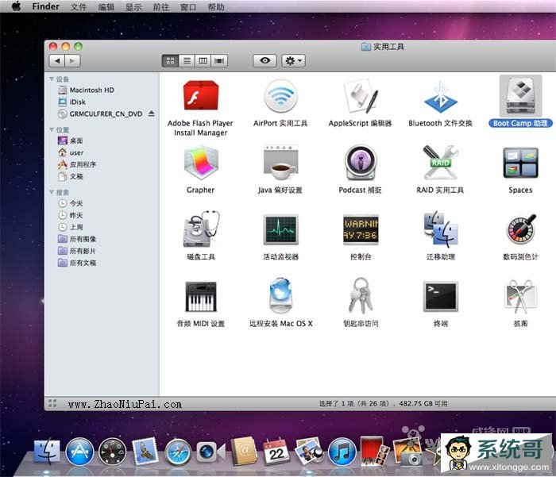Screen dimensions: 556x477
Task: Open the 显示 menu
Action: pyautogui.click(x=133, y=6)
